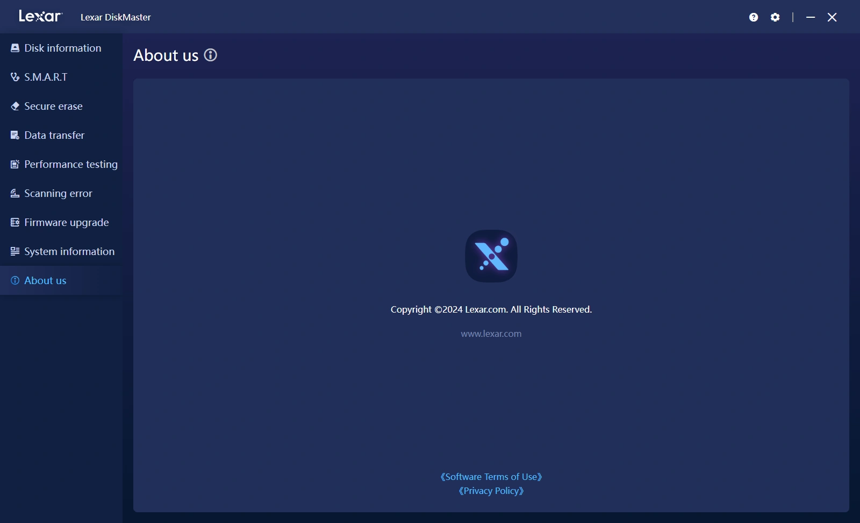
Task: Click the Lexar DiskMaster title text
Action: tap(116, 17)
